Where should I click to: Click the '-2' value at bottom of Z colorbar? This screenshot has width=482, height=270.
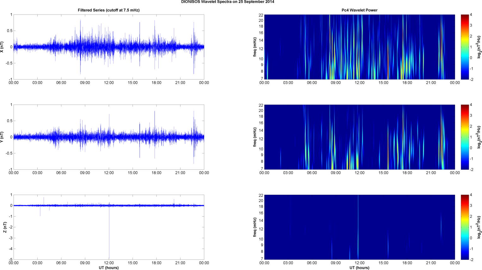point(472,260)
